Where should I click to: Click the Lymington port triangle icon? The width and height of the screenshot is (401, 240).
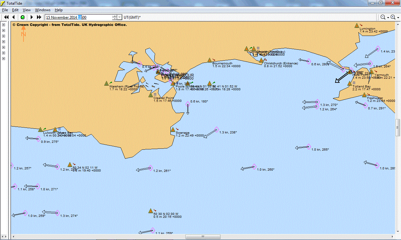coord(356,26)
